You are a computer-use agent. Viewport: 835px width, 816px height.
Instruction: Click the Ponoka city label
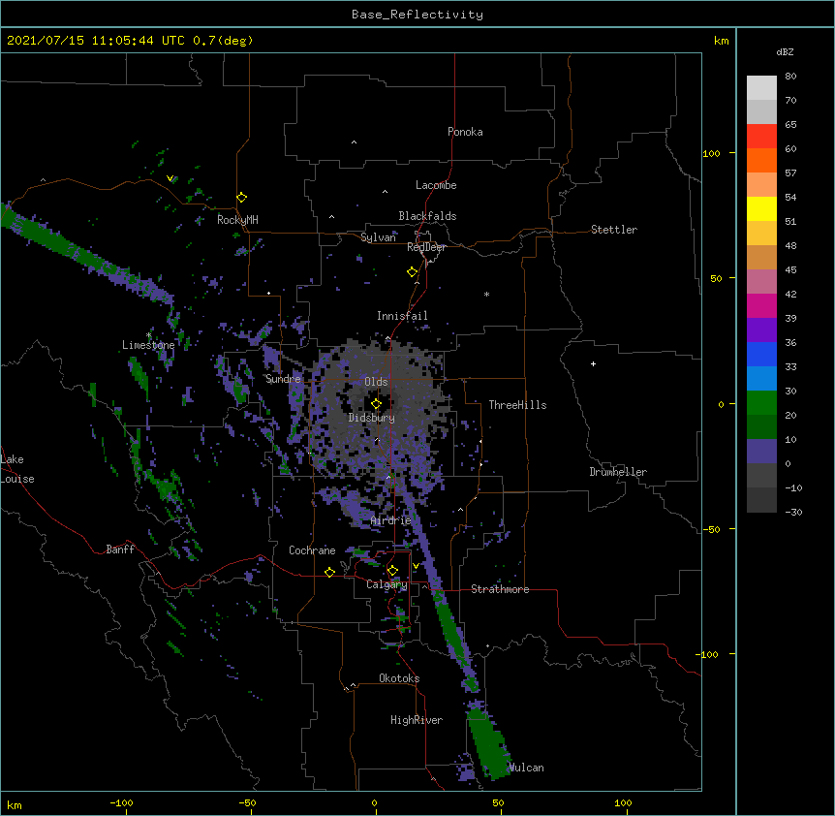pos(465,132)
